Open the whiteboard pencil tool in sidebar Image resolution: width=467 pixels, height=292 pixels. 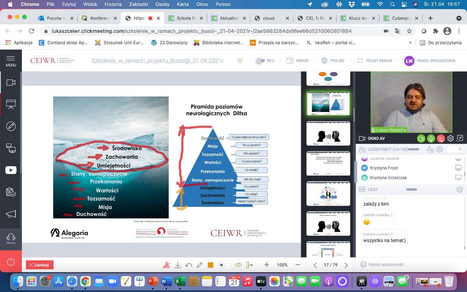point(11,126)
